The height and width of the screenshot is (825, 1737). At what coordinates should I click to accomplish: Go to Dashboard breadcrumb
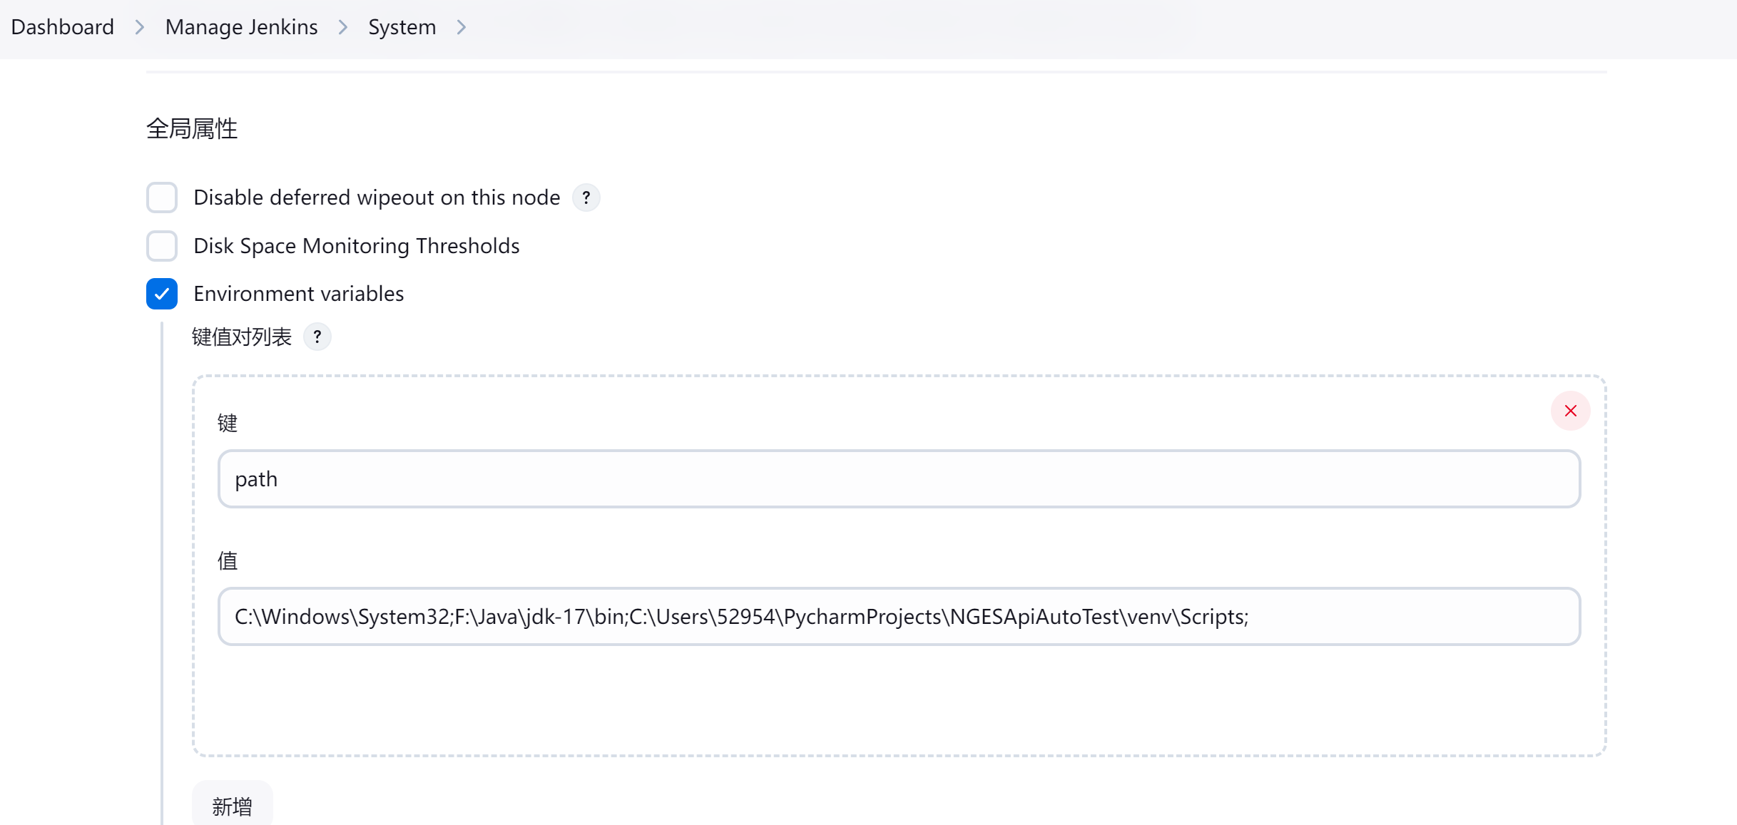(x=63, y=27)
